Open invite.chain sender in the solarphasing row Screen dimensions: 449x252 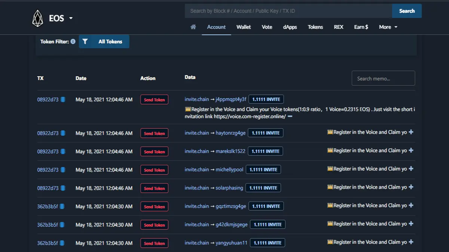197,188
